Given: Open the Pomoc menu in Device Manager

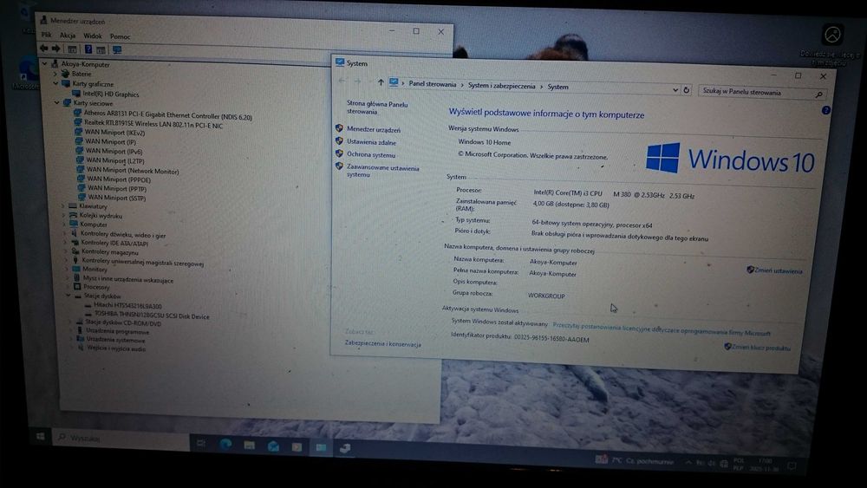Looking at the screenshot, I should (x=120, y=36).
